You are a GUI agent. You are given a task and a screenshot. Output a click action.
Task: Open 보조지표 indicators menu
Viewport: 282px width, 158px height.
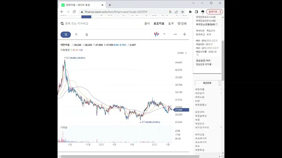pyautogui.click(x=159, y=23)
